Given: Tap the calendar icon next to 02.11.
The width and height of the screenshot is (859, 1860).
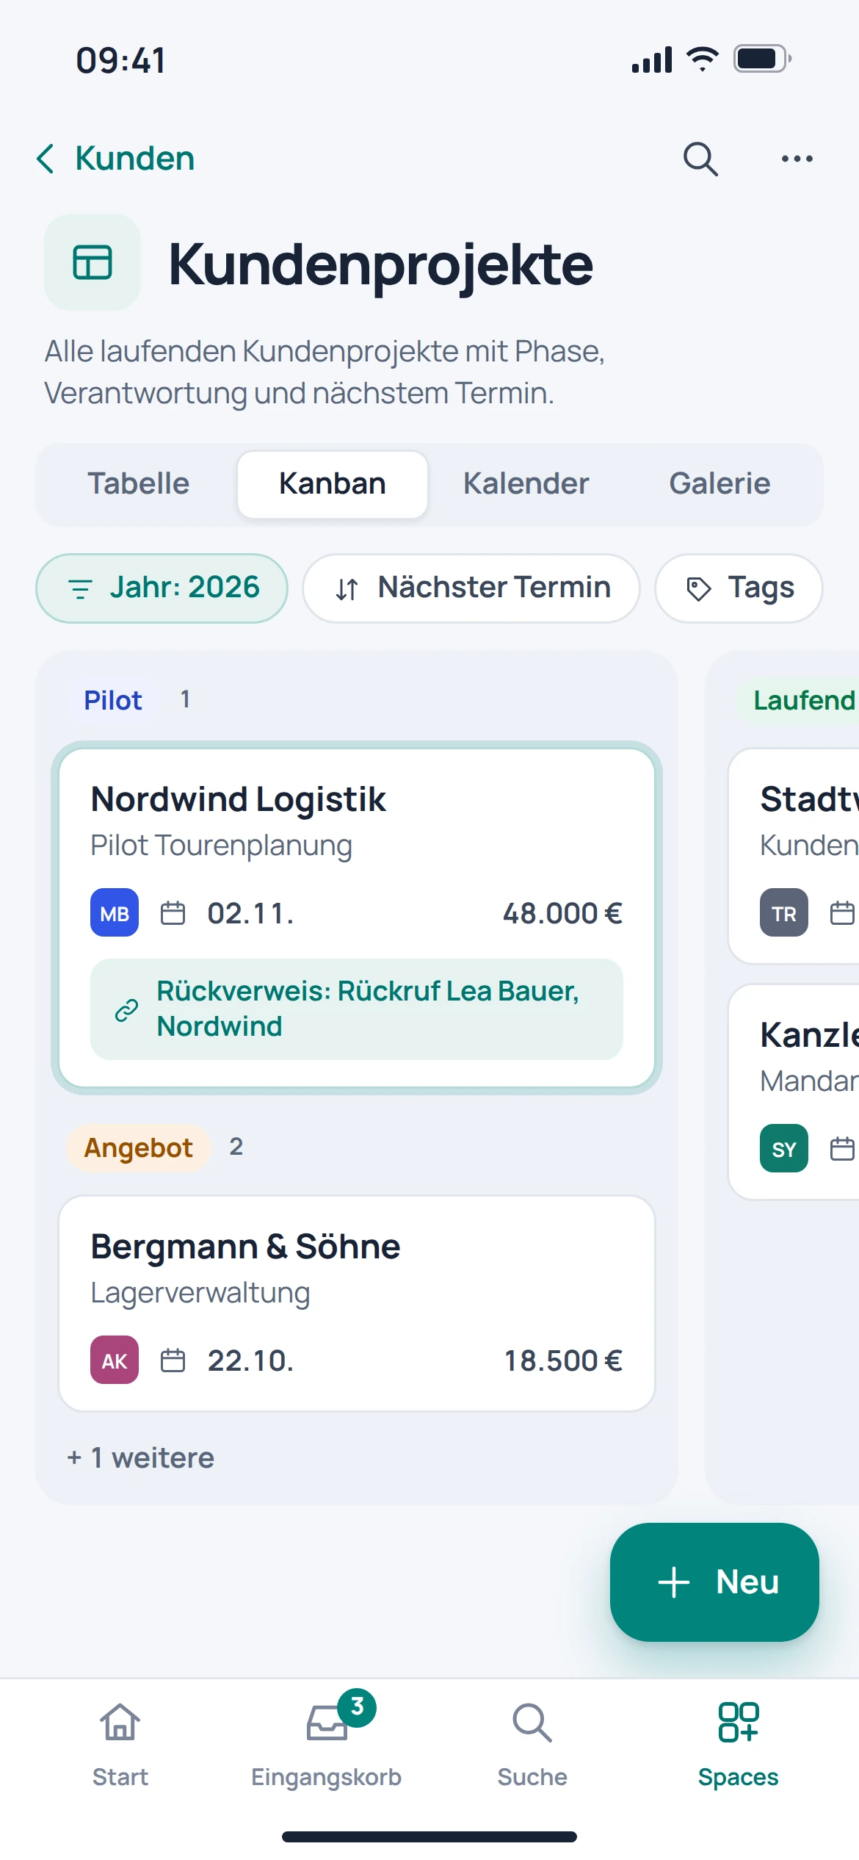Looking at the screenshot, I should tap(173, 913).
